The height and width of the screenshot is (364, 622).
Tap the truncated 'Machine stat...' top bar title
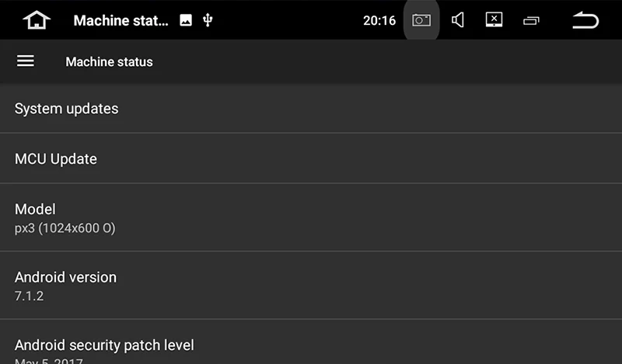[121, 20]
